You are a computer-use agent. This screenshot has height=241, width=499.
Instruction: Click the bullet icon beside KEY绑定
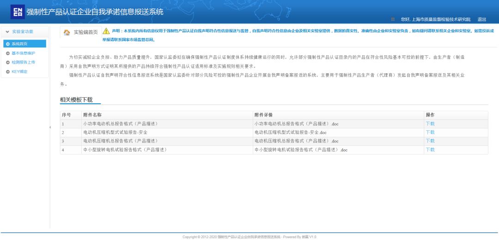pyautogui.click(x=8, y=71)
